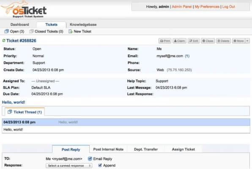Open the Assign Ticket tab
Image resolution: width=252 pixels, height=169 pixels.
point(184,150)
